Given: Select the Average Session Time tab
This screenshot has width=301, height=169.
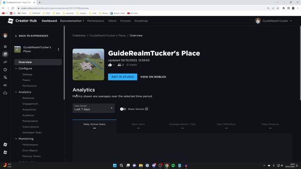Looking at the screenshot, I should coord(182,126).
